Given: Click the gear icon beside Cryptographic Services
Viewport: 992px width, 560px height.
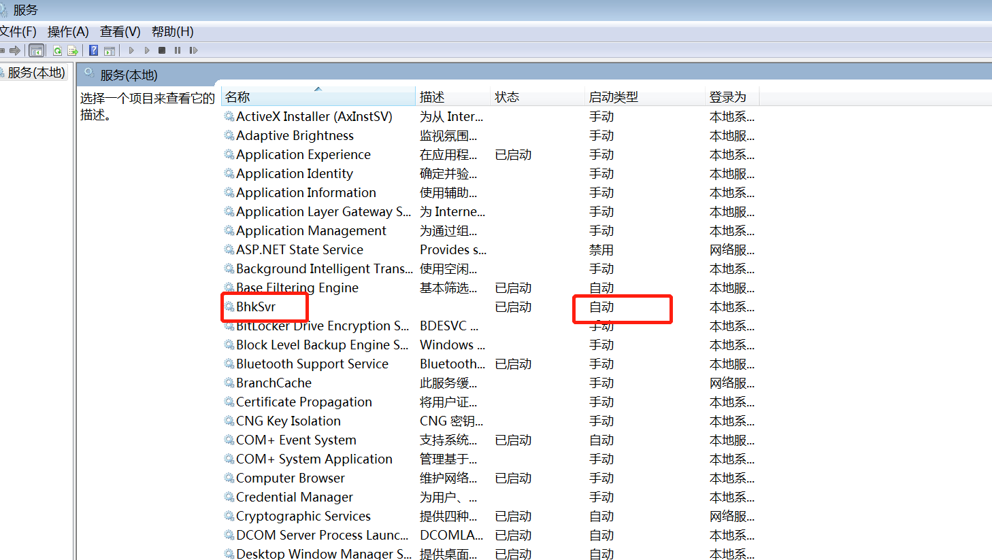Looking at the screenshot, I should [229, 517].
